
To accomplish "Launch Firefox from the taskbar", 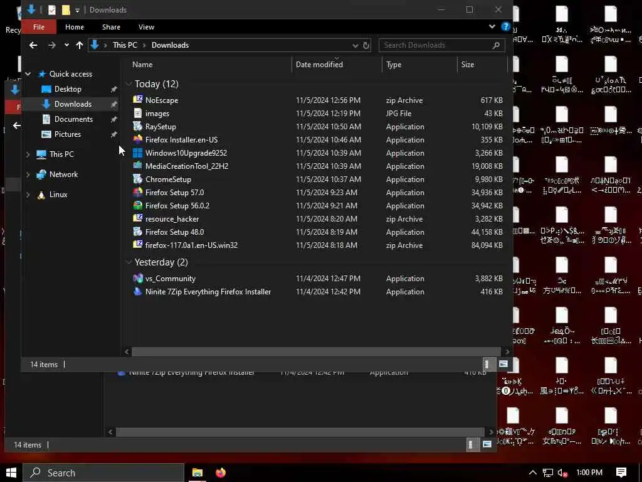I will coord(220,473).
